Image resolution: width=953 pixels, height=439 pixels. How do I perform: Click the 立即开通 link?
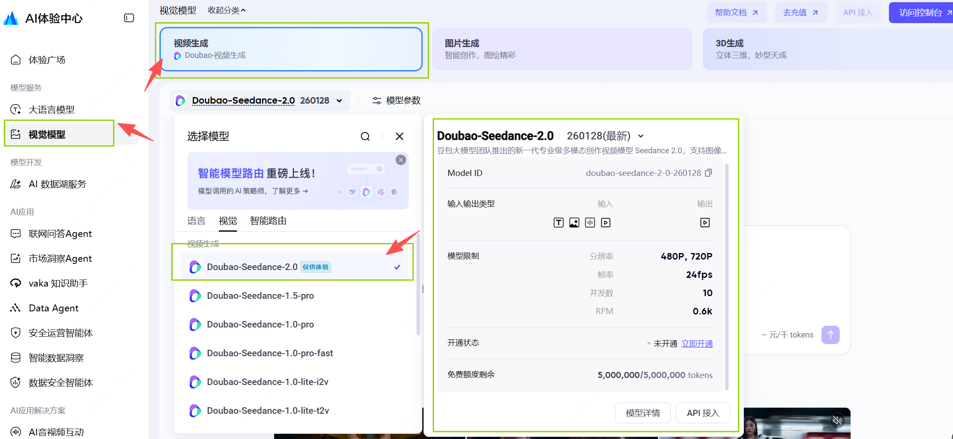(697, 344)
